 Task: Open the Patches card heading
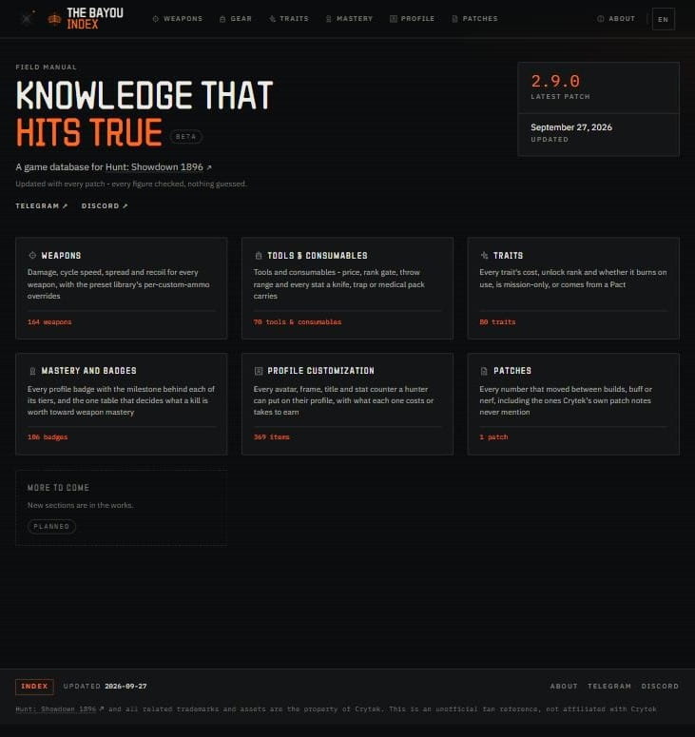[512, 371]
